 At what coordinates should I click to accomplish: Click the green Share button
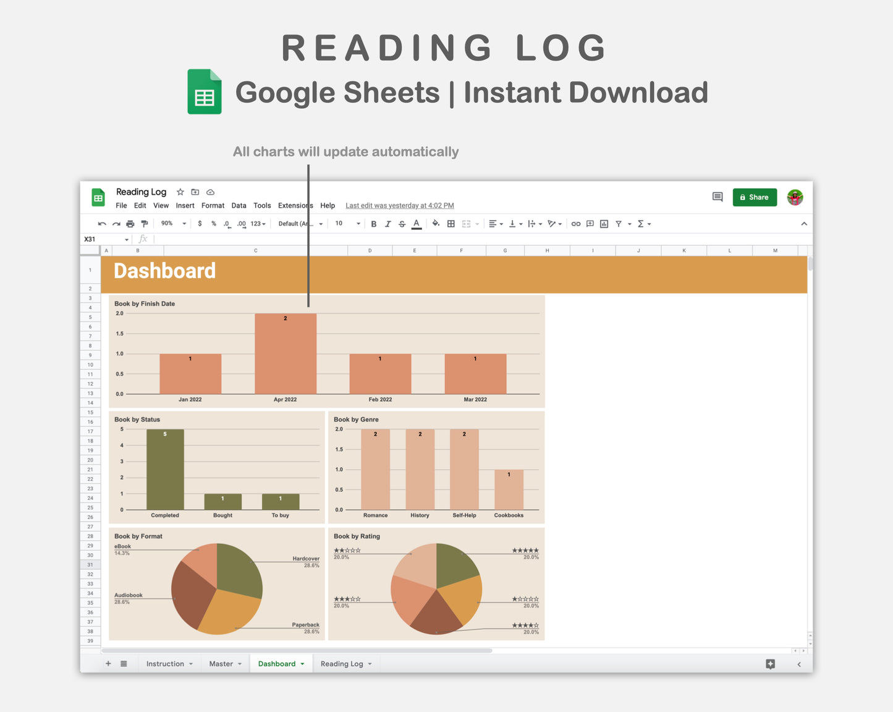[755, 197]
